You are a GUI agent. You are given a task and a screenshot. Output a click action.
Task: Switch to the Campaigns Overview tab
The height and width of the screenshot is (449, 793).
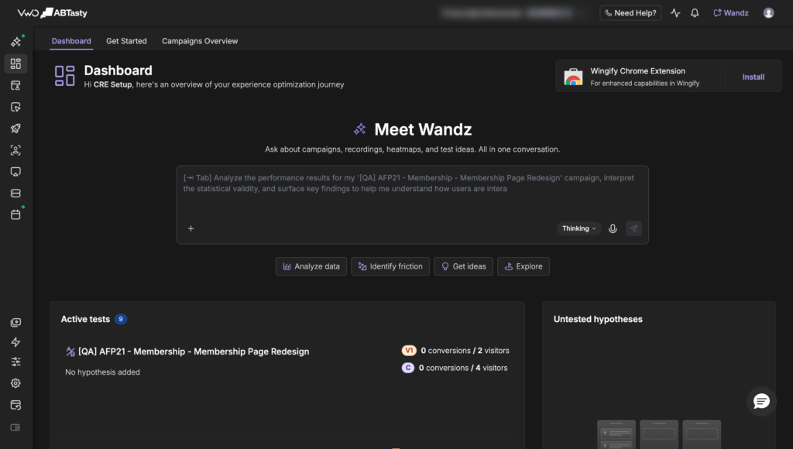200,41
